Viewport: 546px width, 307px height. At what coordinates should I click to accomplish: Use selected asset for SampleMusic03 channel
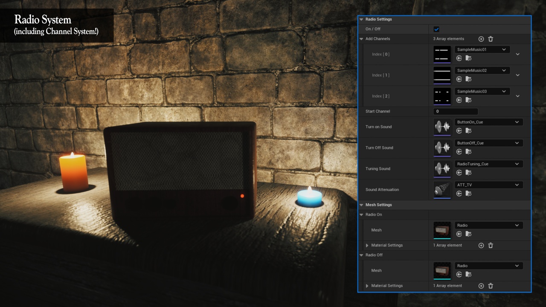(x=459, y=100)
